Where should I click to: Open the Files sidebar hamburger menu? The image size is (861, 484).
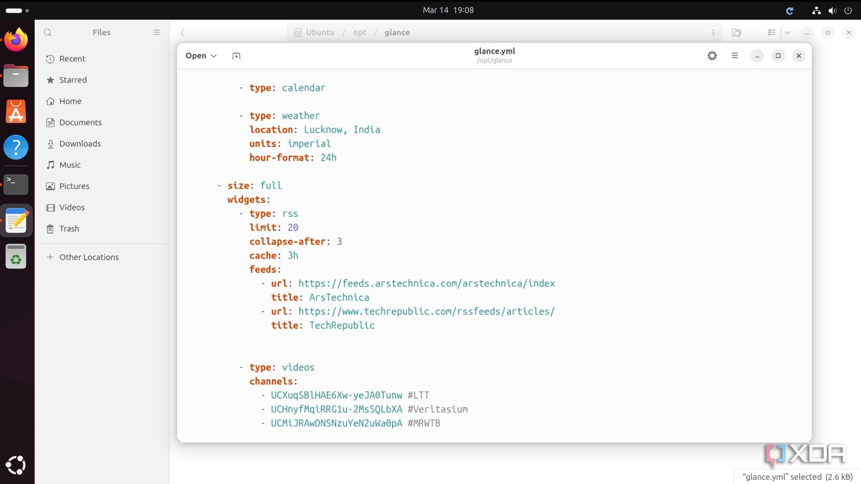pyautogui.click(x=157, y=32)
